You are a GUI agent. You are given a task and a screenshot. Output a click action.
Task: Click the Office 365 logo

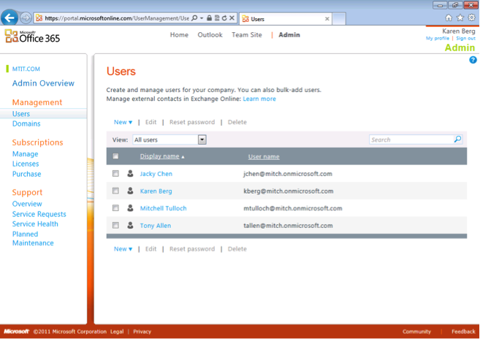click(32, 37)
